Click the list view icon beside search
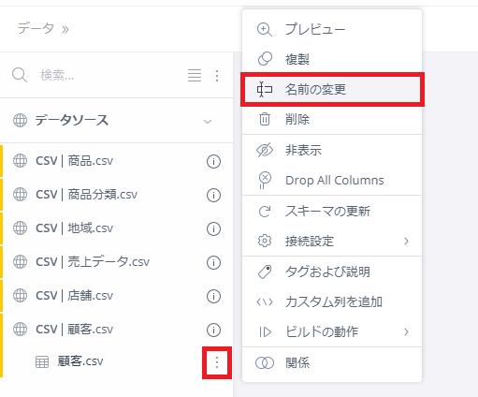 point(195,75)
